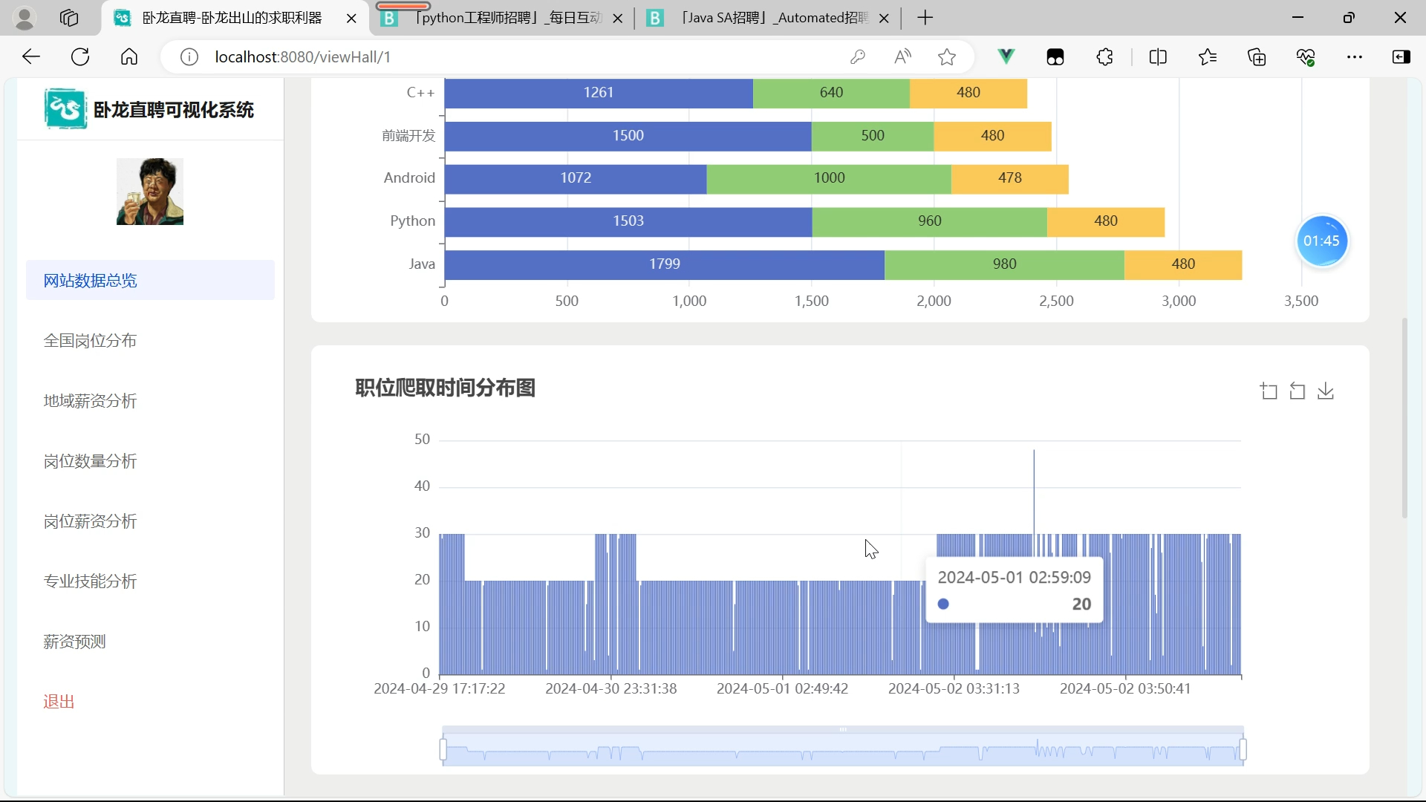
Task: Open the Settings and more ellipsis
Action: [1355, 57]
